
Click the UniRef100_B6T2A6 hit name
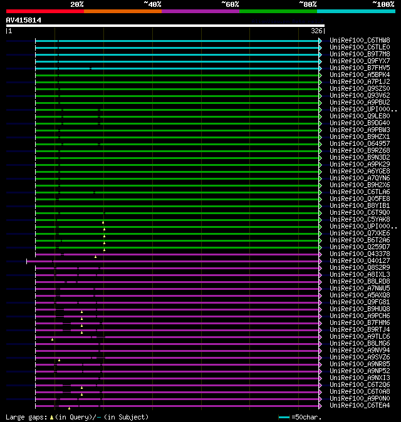[360, 240]
